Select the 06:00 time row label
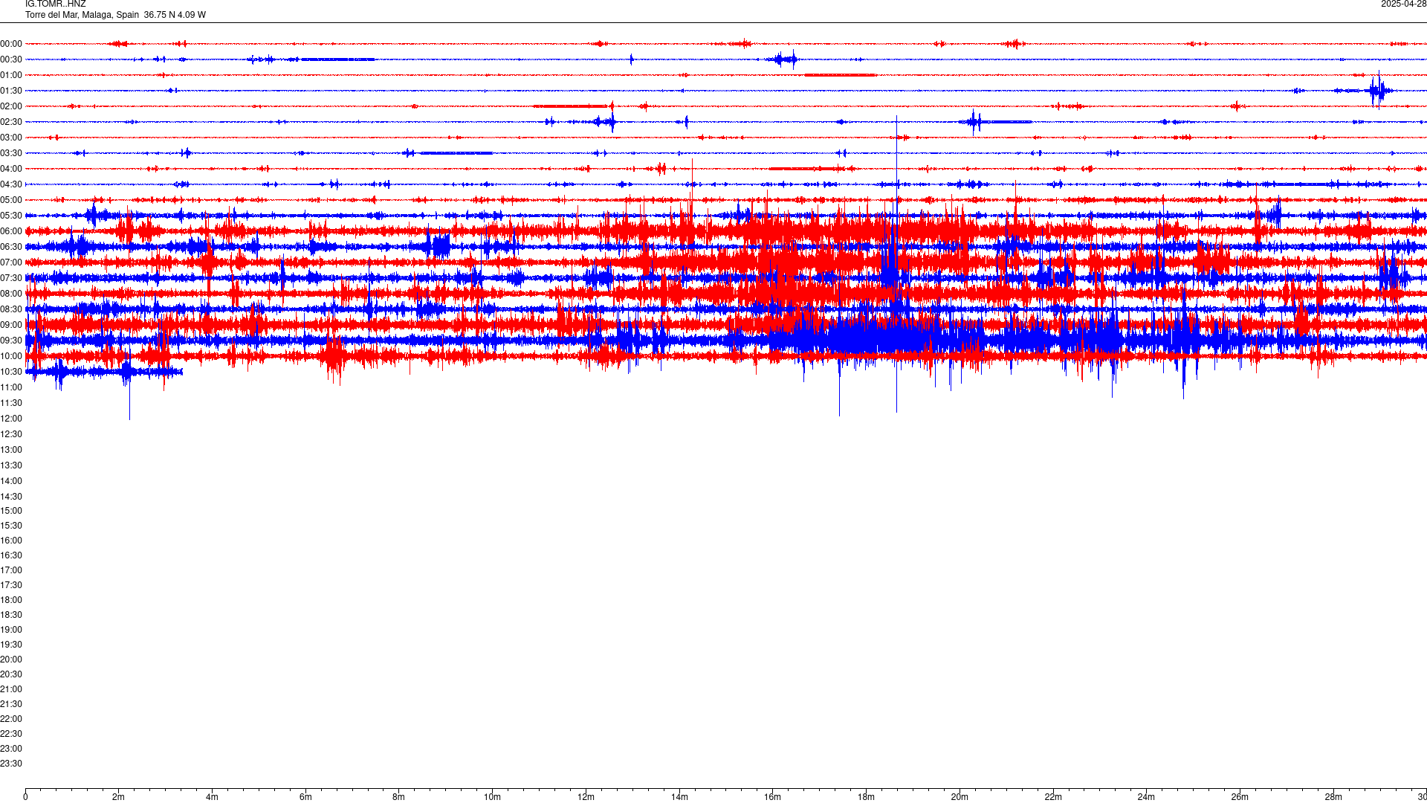Screen dimensions: 1427x803 pyautogui.click(x=11, y=231)
